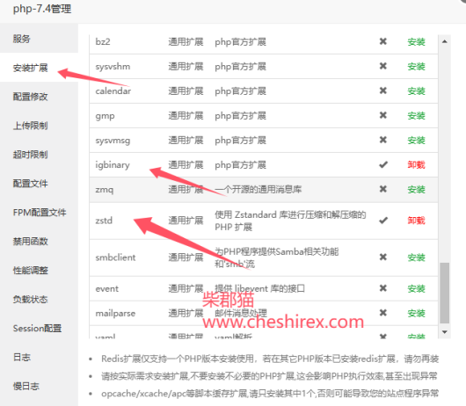Click the opcache/xcache/apc note line

[270, 394]
